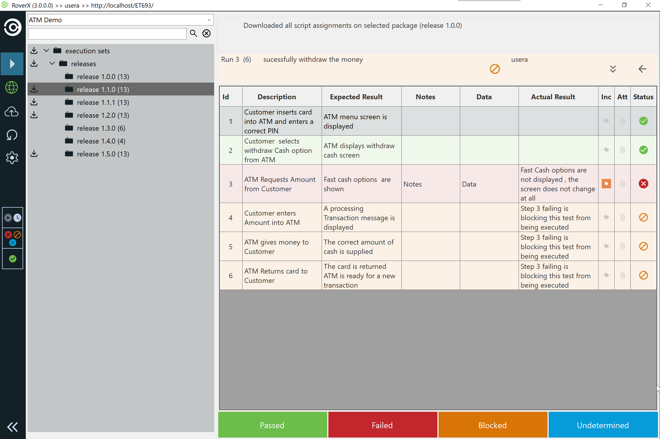Screen dimensions: 660x439
Task: Click the attachment paperclip on step 1
Action: pos(623,121)
